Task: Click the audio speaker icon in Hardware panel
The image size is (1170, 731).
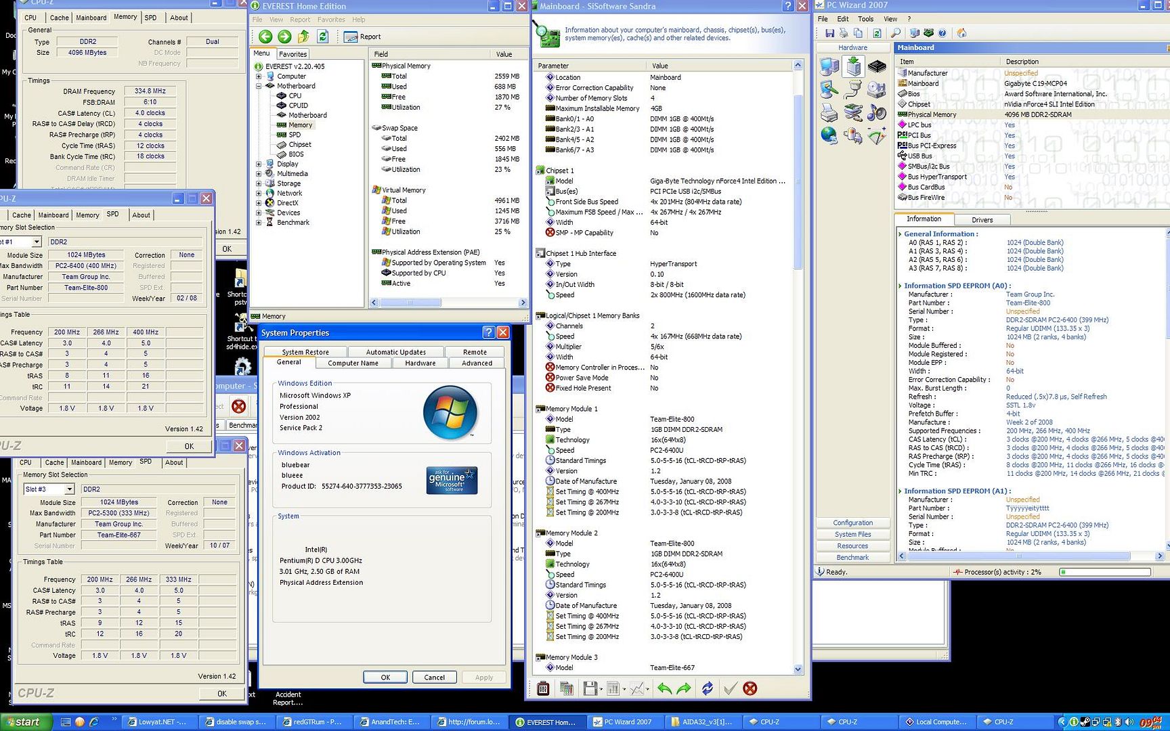Action: click(877, 112)
